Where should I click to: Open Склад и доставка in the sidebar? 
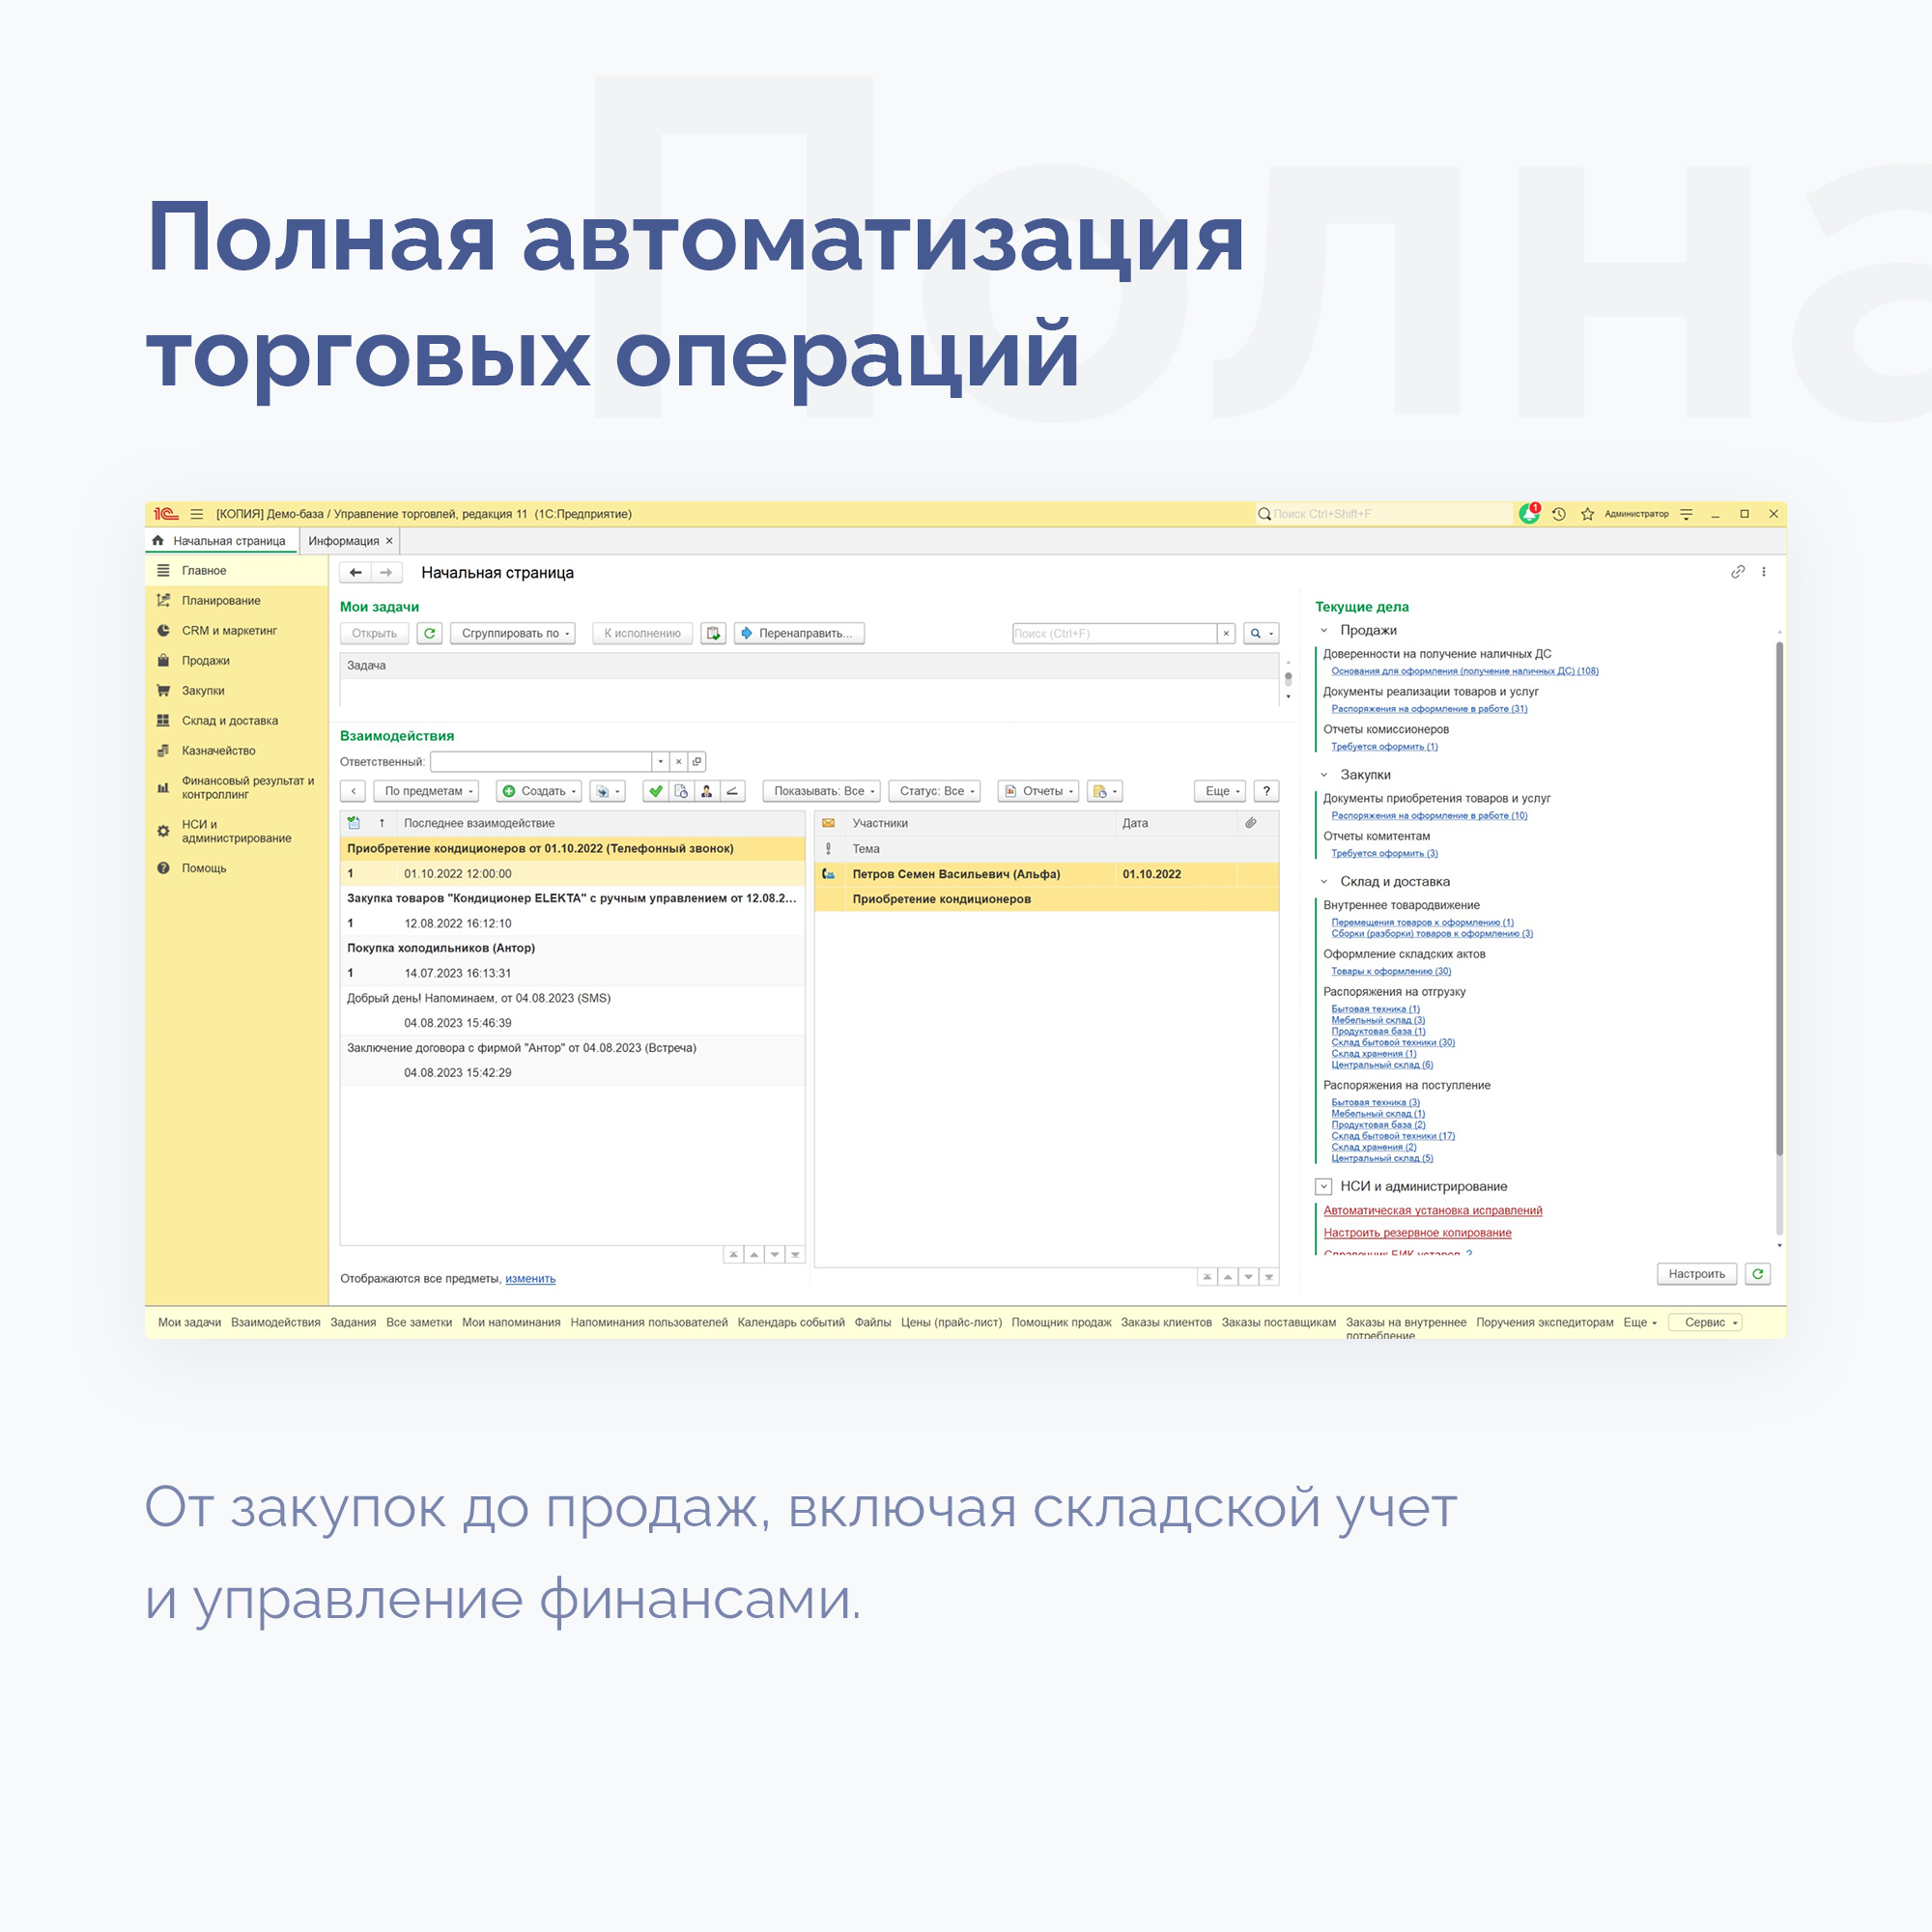tap(238, 721)
